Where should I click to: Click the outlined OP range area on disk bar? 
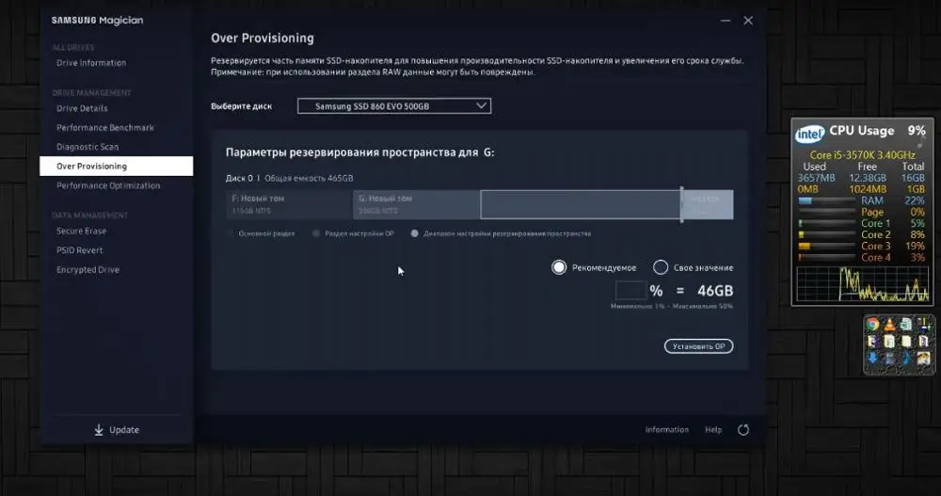[581, 205]
